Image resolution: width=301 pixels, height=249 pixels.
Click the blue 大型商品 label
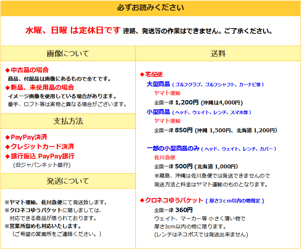pyautogui.click(x=158, y=84)
